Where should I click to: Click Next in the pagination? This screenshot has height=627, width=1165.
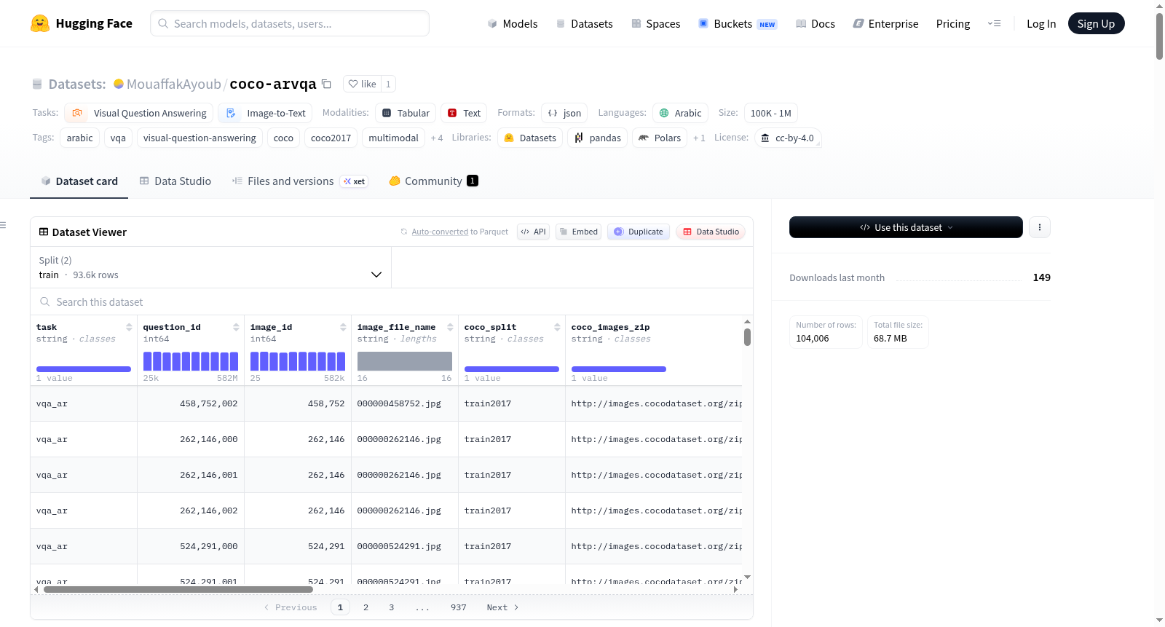click(x=502, y=607)
